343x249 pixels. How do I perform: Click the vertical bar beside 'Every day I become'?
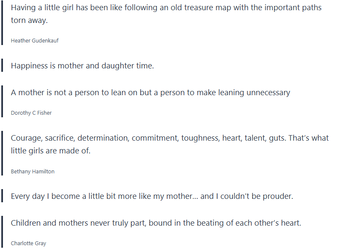point(3,197)
